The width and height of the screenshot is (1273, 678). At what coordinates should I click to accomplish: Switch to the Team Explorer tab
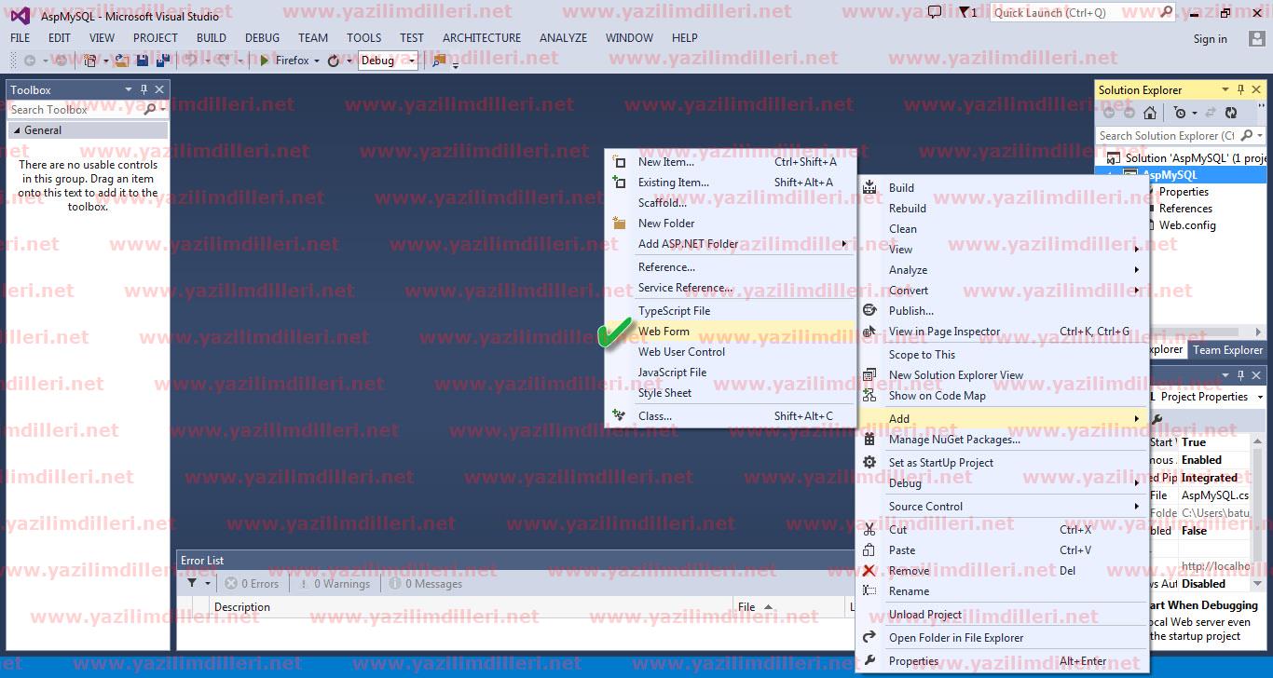pyautogui.click(x=1227, y=350)
